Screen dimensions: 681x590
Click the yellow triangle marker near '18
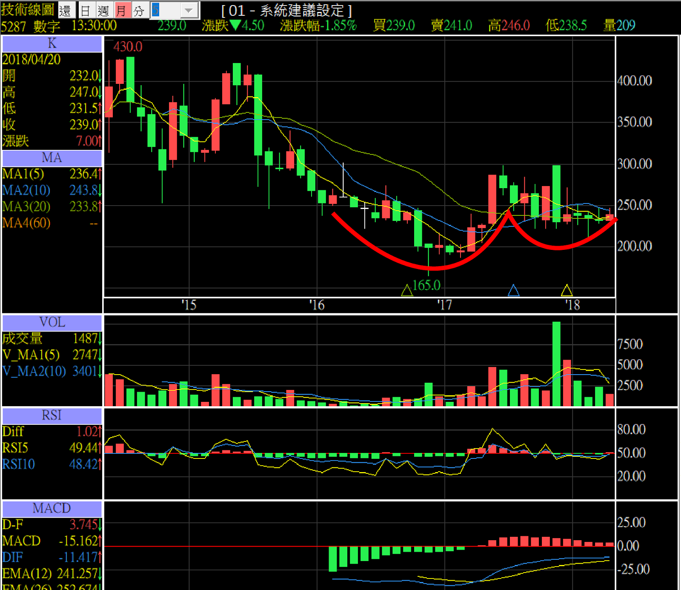coord(567,290)
